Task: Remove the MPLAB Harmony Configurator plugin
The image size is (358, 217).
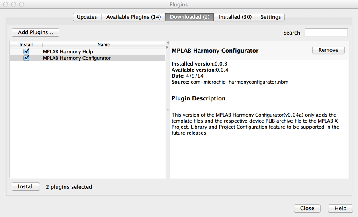Action: coord(328,50)
